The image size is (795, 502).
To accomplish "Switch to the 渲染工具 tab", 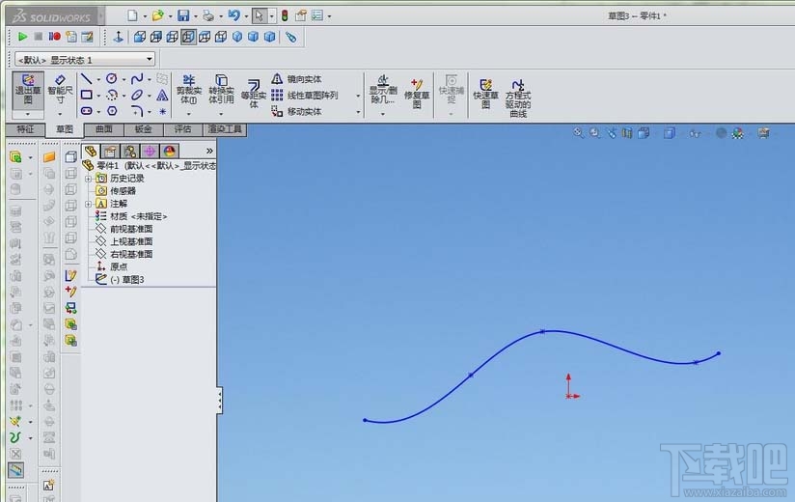I will [225, 129].
